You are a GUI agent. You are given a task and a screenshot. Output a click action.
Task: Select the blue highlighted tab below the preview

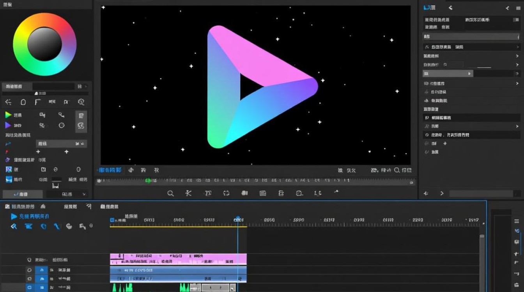(x=109, y=170)
